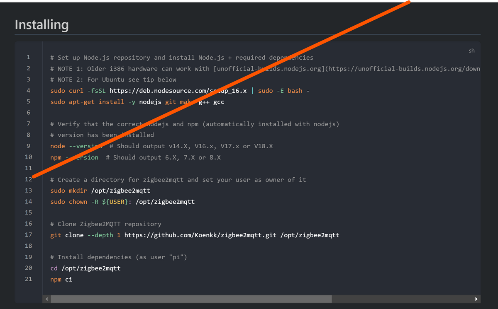This screenshot has width=498, height=309.
Task: Click the apt-get install nodejs line
Action: tap(137, 102)
